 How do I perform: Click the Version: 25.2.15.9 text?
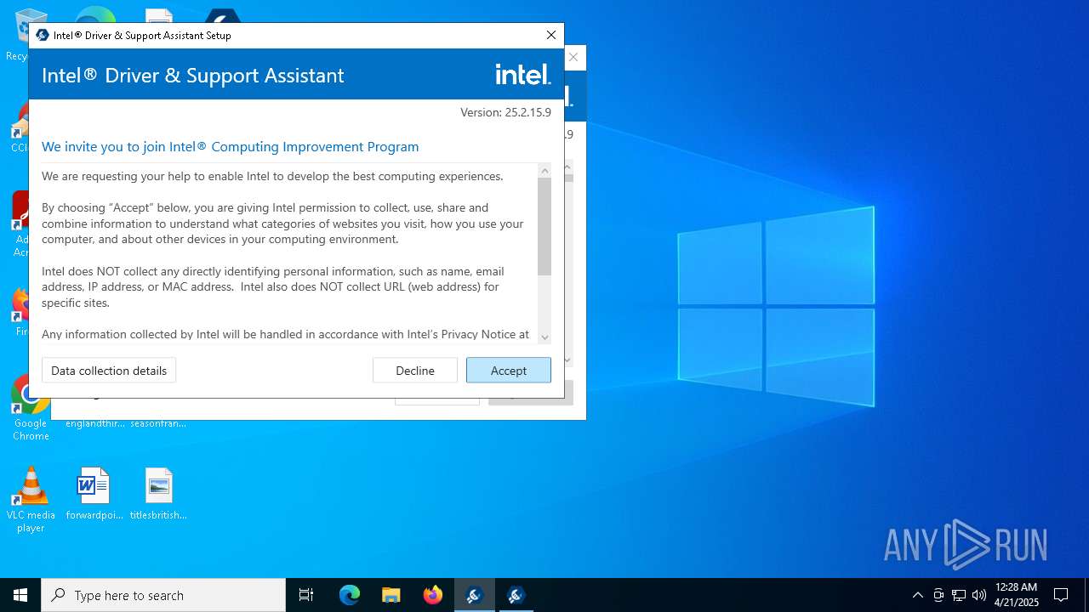click(x=505, y=112)
